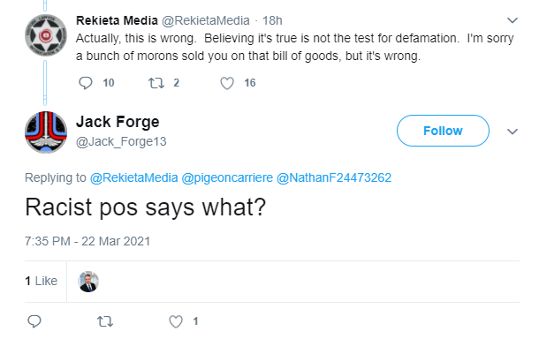
Task: Open the @Jack_Forge13 handle
Action: (x=121, y=141)
